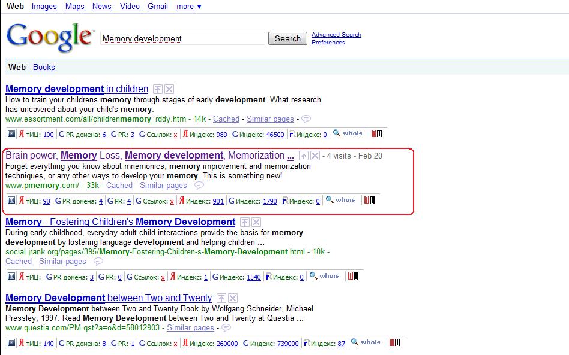Click G Индекс value 46500

pos(275,135)
